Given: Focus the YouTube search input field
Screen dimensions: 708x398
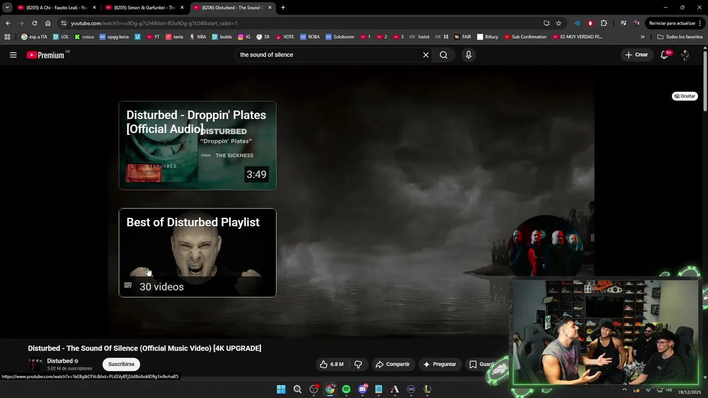Looking at the screenshot, I should click(x=329, y=55).
